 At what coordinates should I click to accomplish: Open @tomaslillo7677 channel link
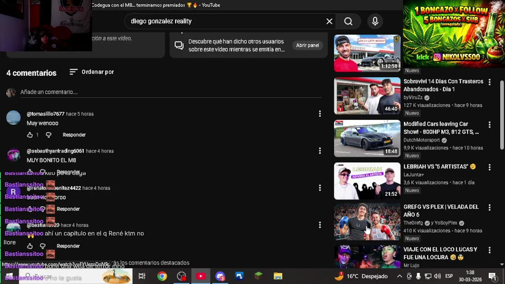pos(45,114)
